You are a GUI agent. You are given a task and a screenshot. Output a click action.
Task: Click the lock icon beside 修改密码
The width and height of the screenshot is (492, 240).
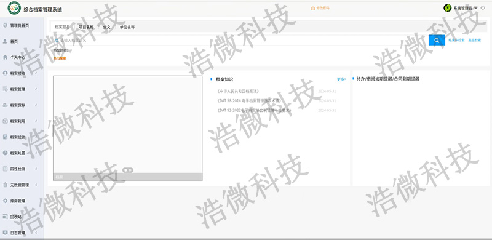point(313,8)
